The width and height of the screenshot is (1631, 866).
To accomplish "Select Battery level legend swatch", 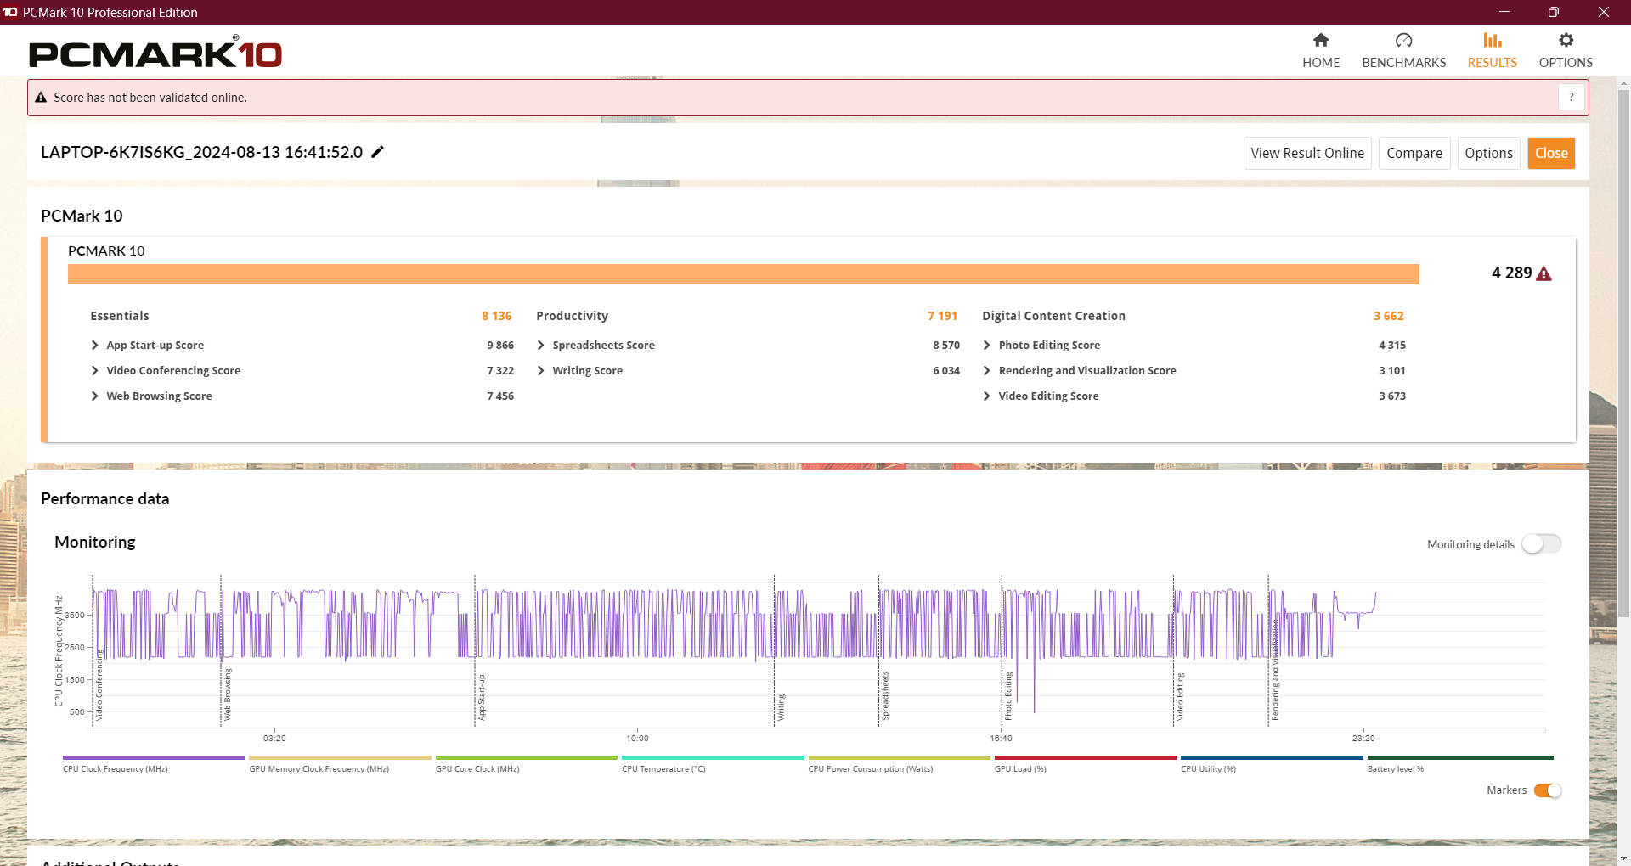I will (1460, 758).
